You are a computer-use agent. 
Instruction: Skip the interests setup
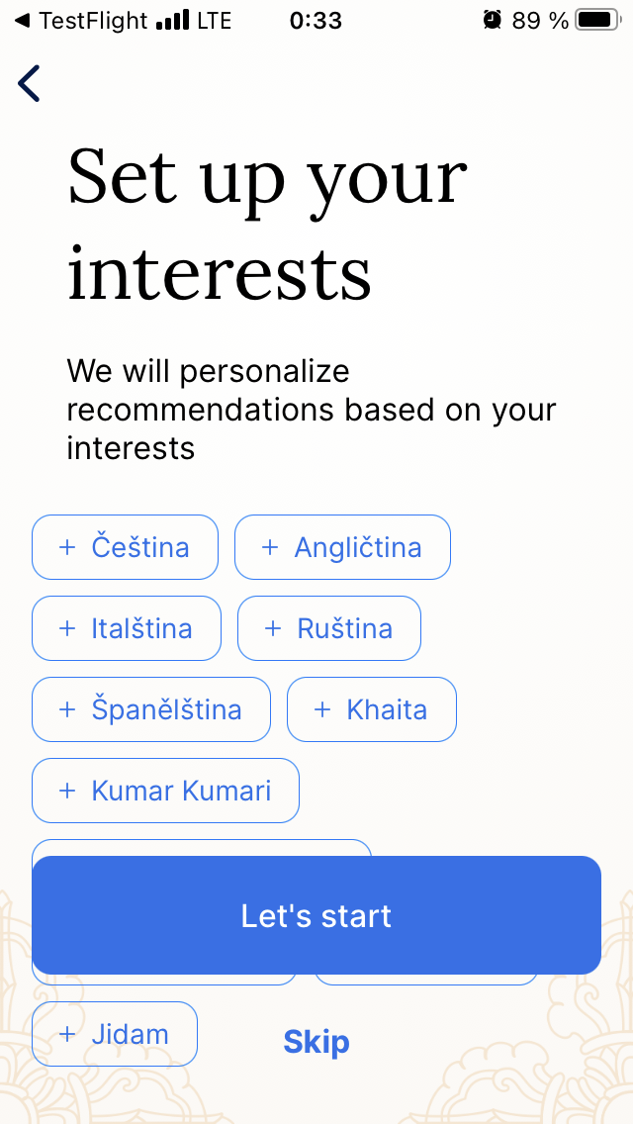316,1042
